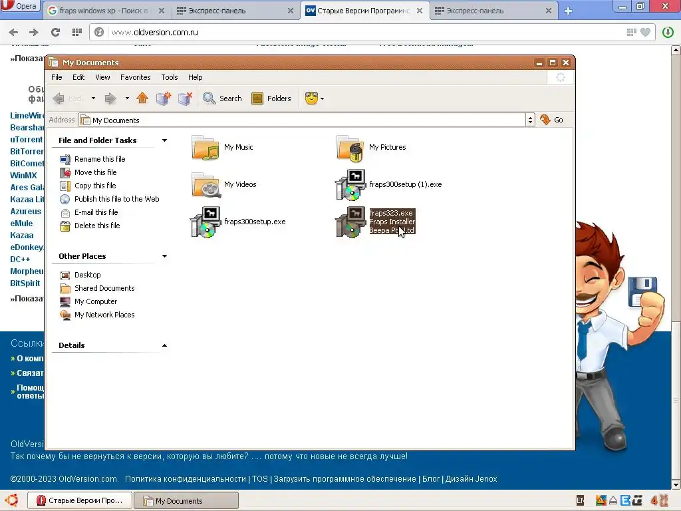Collapse Other Places panel

(165, 256)
